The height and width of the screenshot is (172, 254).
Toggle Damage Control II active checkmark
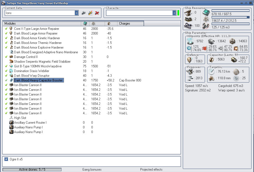(x=6, y=57)
